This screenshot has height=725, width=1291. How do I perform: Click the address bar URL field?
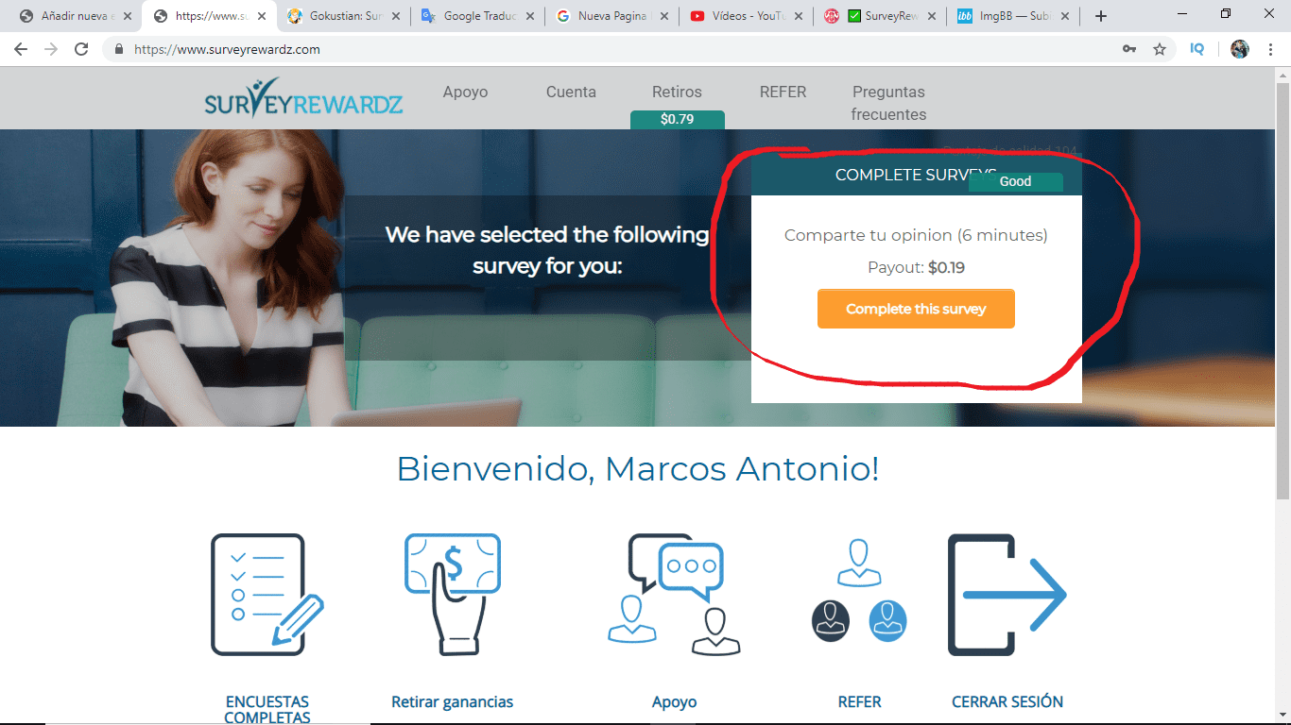(x=605, y=49)
